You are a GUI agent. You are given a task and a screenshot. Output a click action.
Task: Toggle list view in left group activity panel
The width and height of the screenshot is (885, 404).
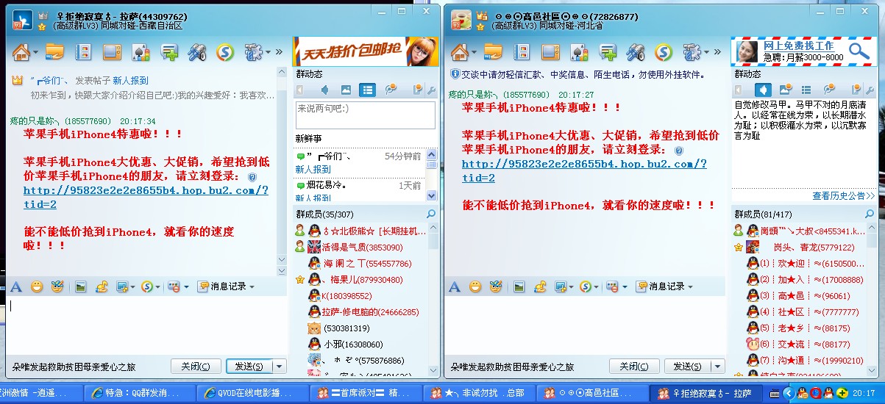pyautogui.click(x=367, y=90)
